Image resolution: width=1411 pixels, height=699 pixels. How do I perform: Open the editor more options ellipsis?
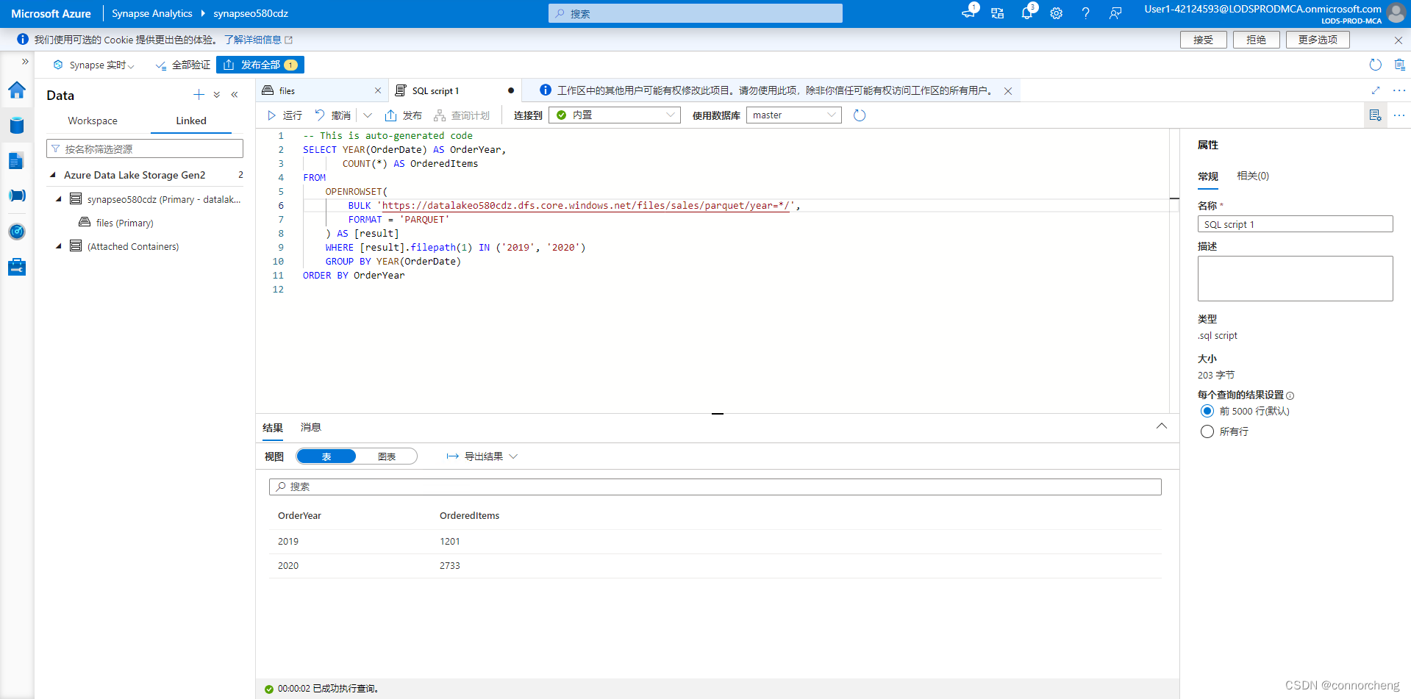pos(1399,115)
